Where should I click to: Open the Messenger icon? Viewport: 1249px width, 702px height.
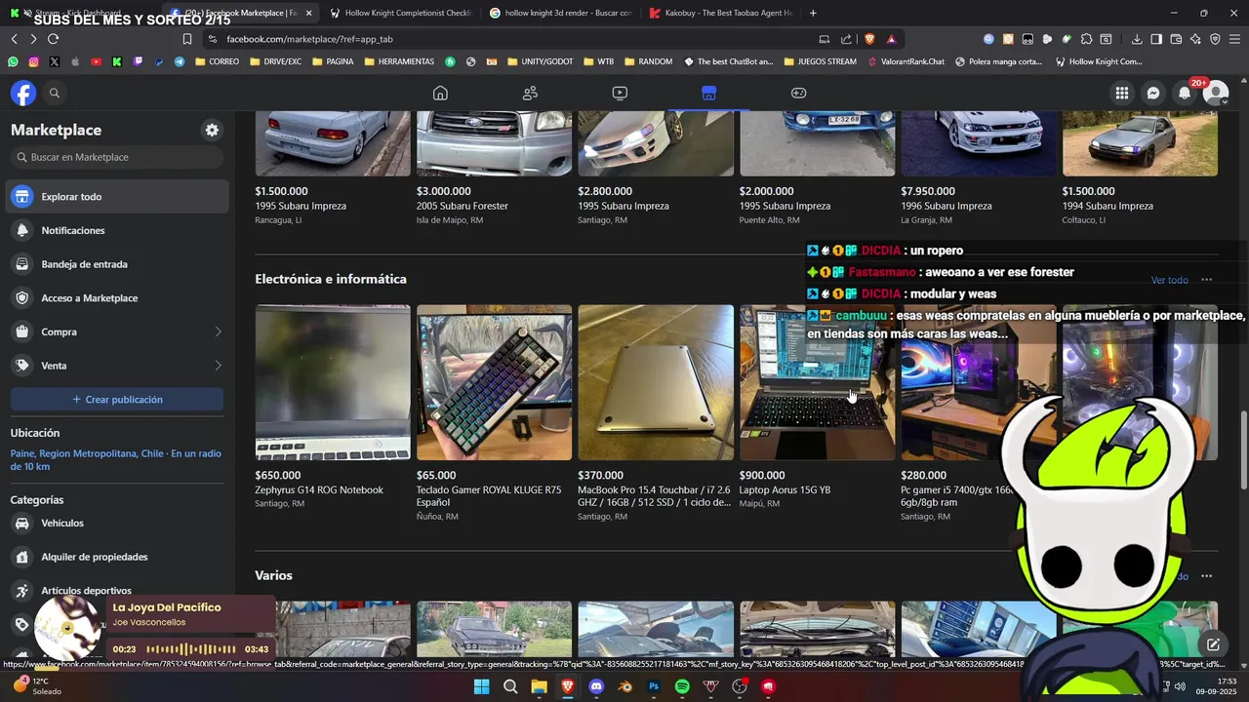[1153, 93]
